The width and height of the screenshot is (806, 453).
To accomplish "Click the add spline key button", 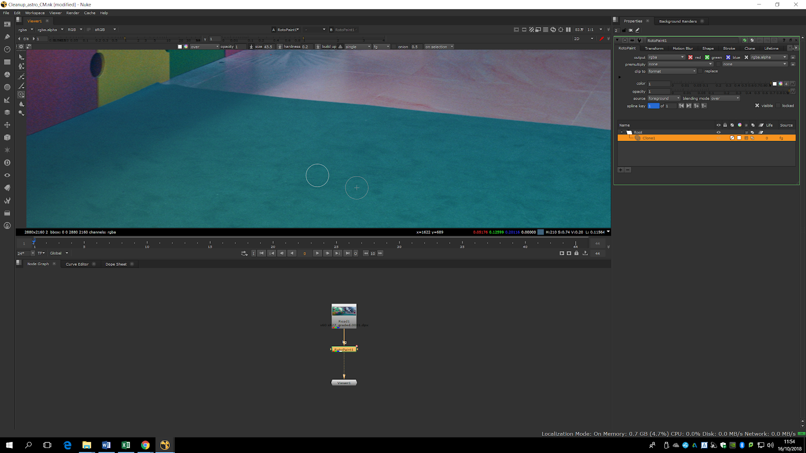I will 696,106.
